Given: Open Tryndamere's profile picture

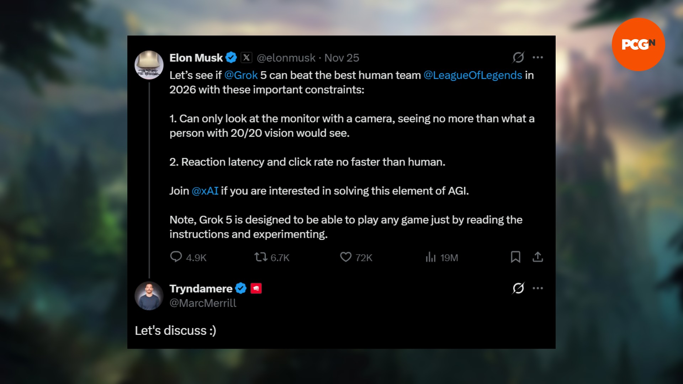Looking at the screenshot, I should click(149, 296).
